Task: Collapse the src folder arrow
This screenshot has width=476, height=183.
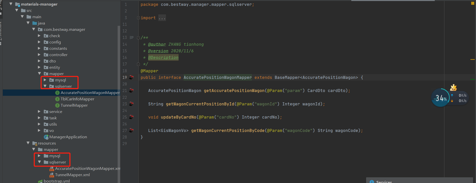Action: (x=17, y=10)
